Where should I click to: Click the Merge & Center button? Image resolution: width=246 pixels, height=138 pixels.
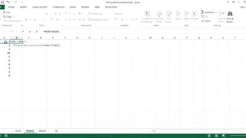coord(98,20)
